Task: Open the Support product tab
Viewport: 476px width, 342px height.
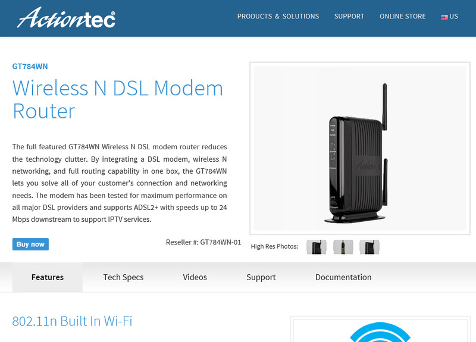Action: [x=261, y=277]
